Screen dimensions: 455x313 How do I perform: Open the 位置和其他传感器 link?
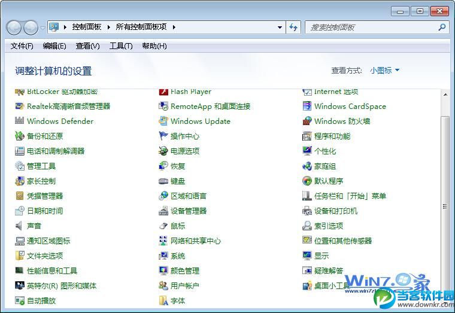(x=343, y=241)
